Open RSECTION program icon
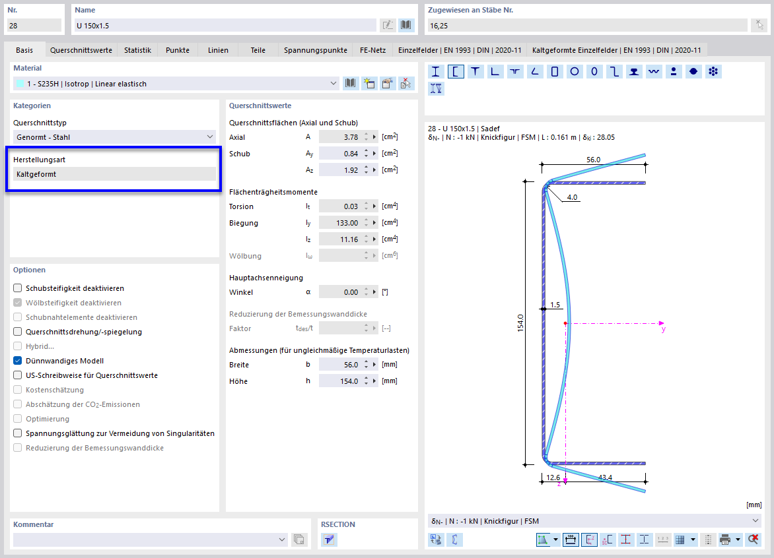Viewport: 774px width, 558px height. [329, 540]
